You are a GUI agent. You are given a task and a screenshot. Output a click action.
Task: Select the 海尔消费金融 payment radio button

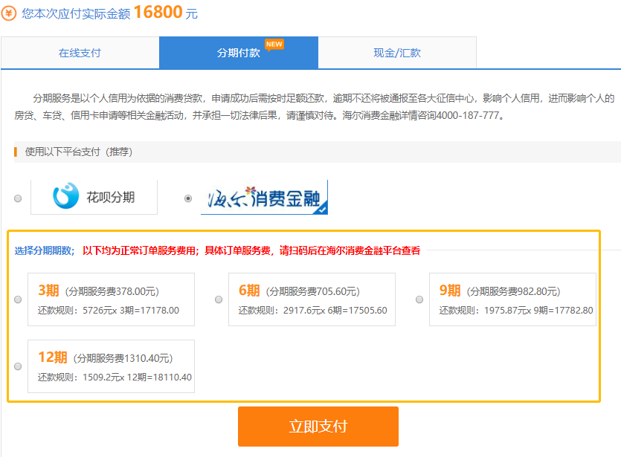click(x=190, y=198)
